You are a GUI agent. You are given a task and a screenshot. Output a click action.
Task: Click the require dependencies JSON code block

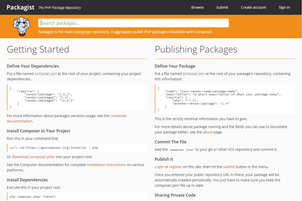point(77,97)
